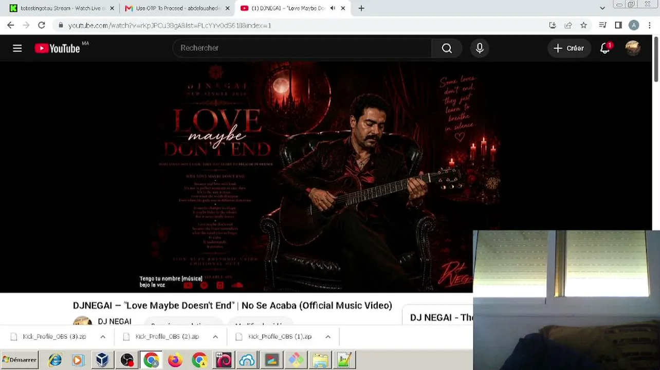660x370 pixels.
Task: Click the address bar URL
Action: pyautogui.click(x=170, y=25)
